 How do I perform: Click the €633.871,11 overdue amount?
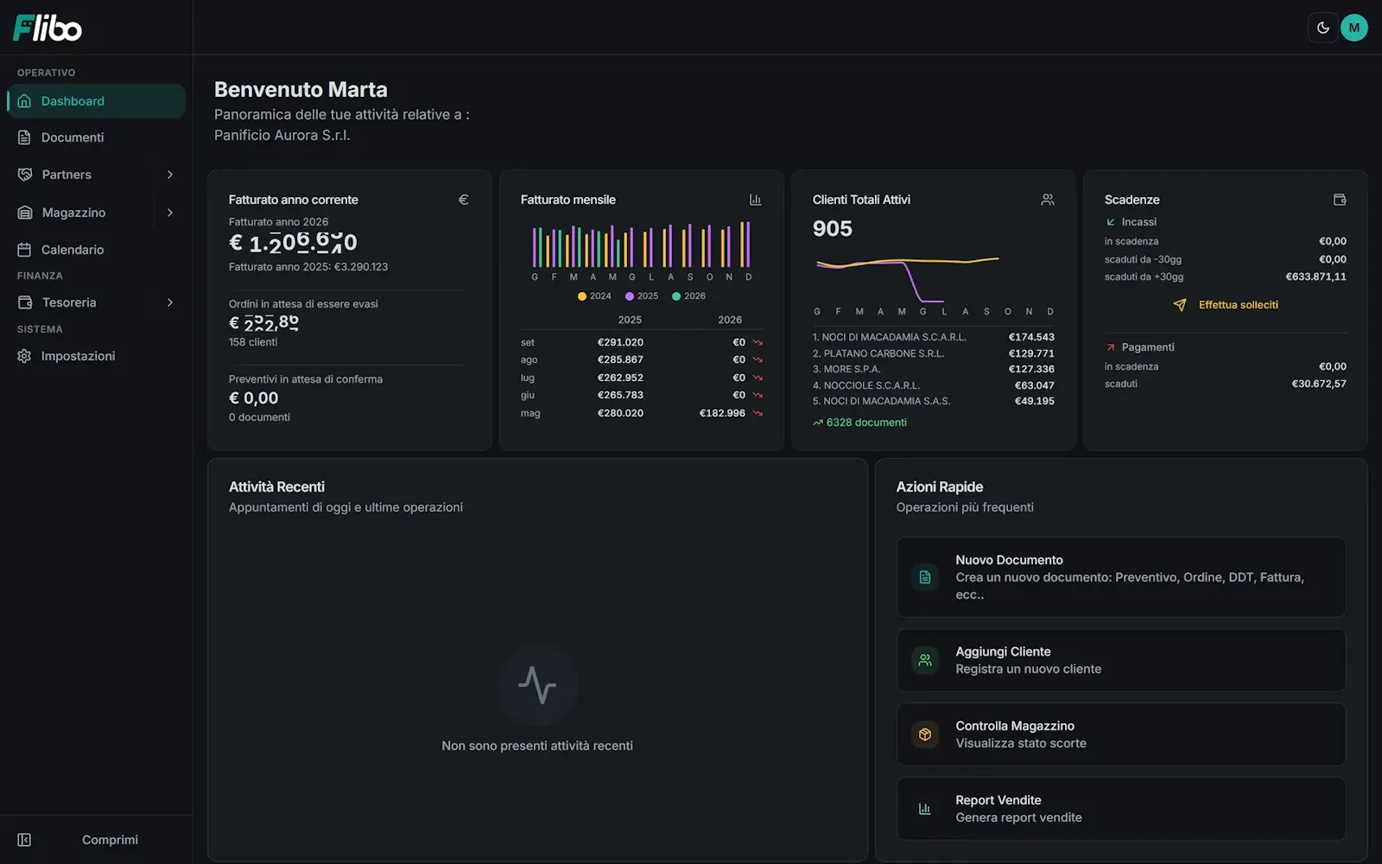point(1315,276)
